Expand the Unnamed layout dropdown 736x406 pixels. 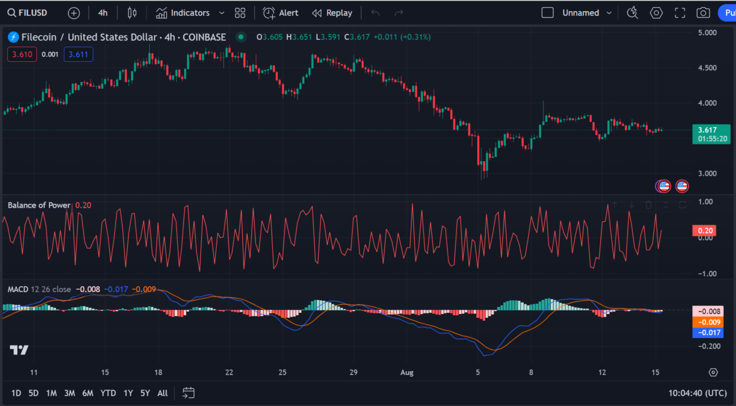(x=609, y=13)
